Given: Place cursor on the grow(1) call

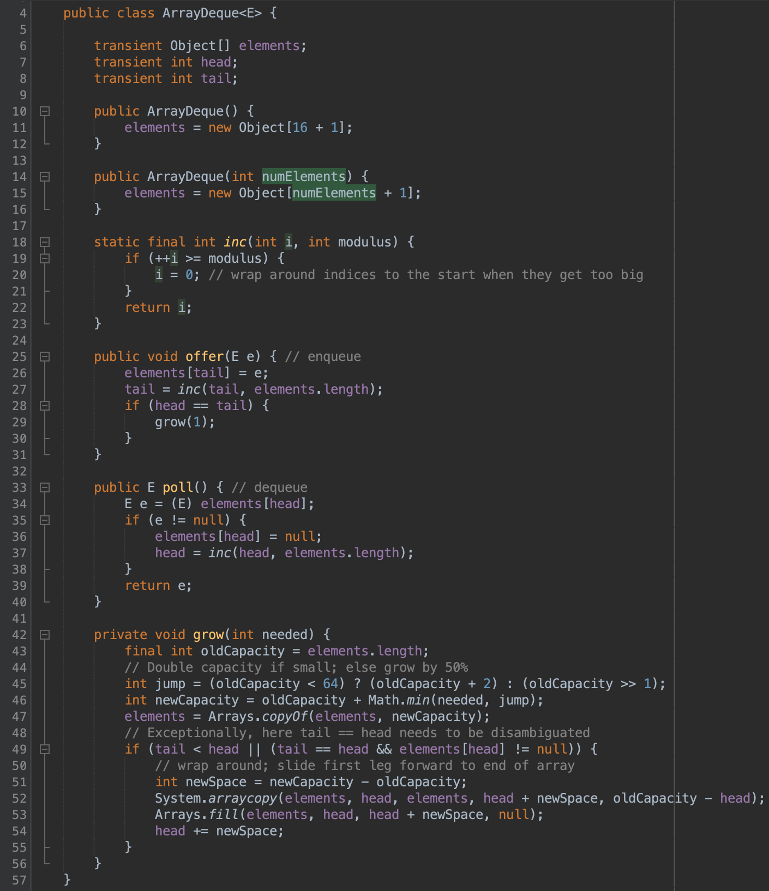Looking at the screenshot, I should point(170,422).
